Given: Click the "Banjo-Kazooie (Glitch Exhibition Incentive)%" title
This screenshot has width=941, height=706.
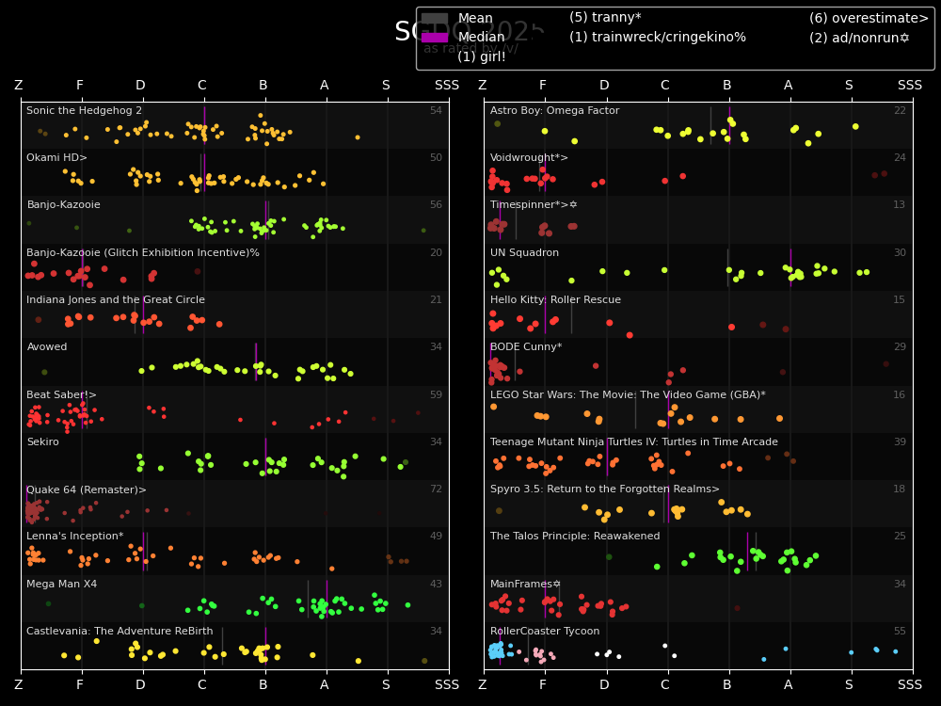Looking at the screenshot, I should pyautogui.click(x=143, y=252).
